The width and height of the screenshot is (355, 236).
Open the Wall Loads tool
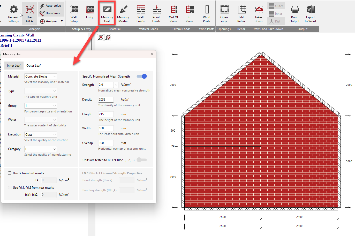point(140,13)
